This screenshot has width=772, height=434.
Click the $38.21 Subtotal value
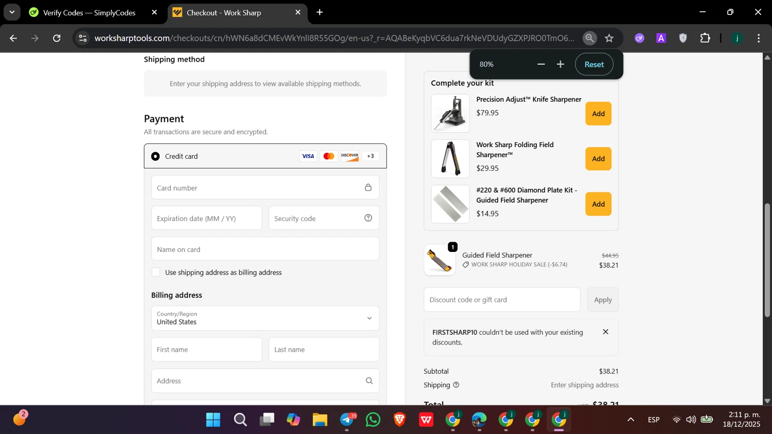[608, 371]
